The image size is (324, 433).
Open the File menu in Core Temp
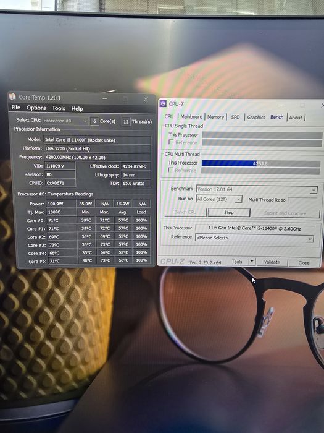(x=15, y=108)
